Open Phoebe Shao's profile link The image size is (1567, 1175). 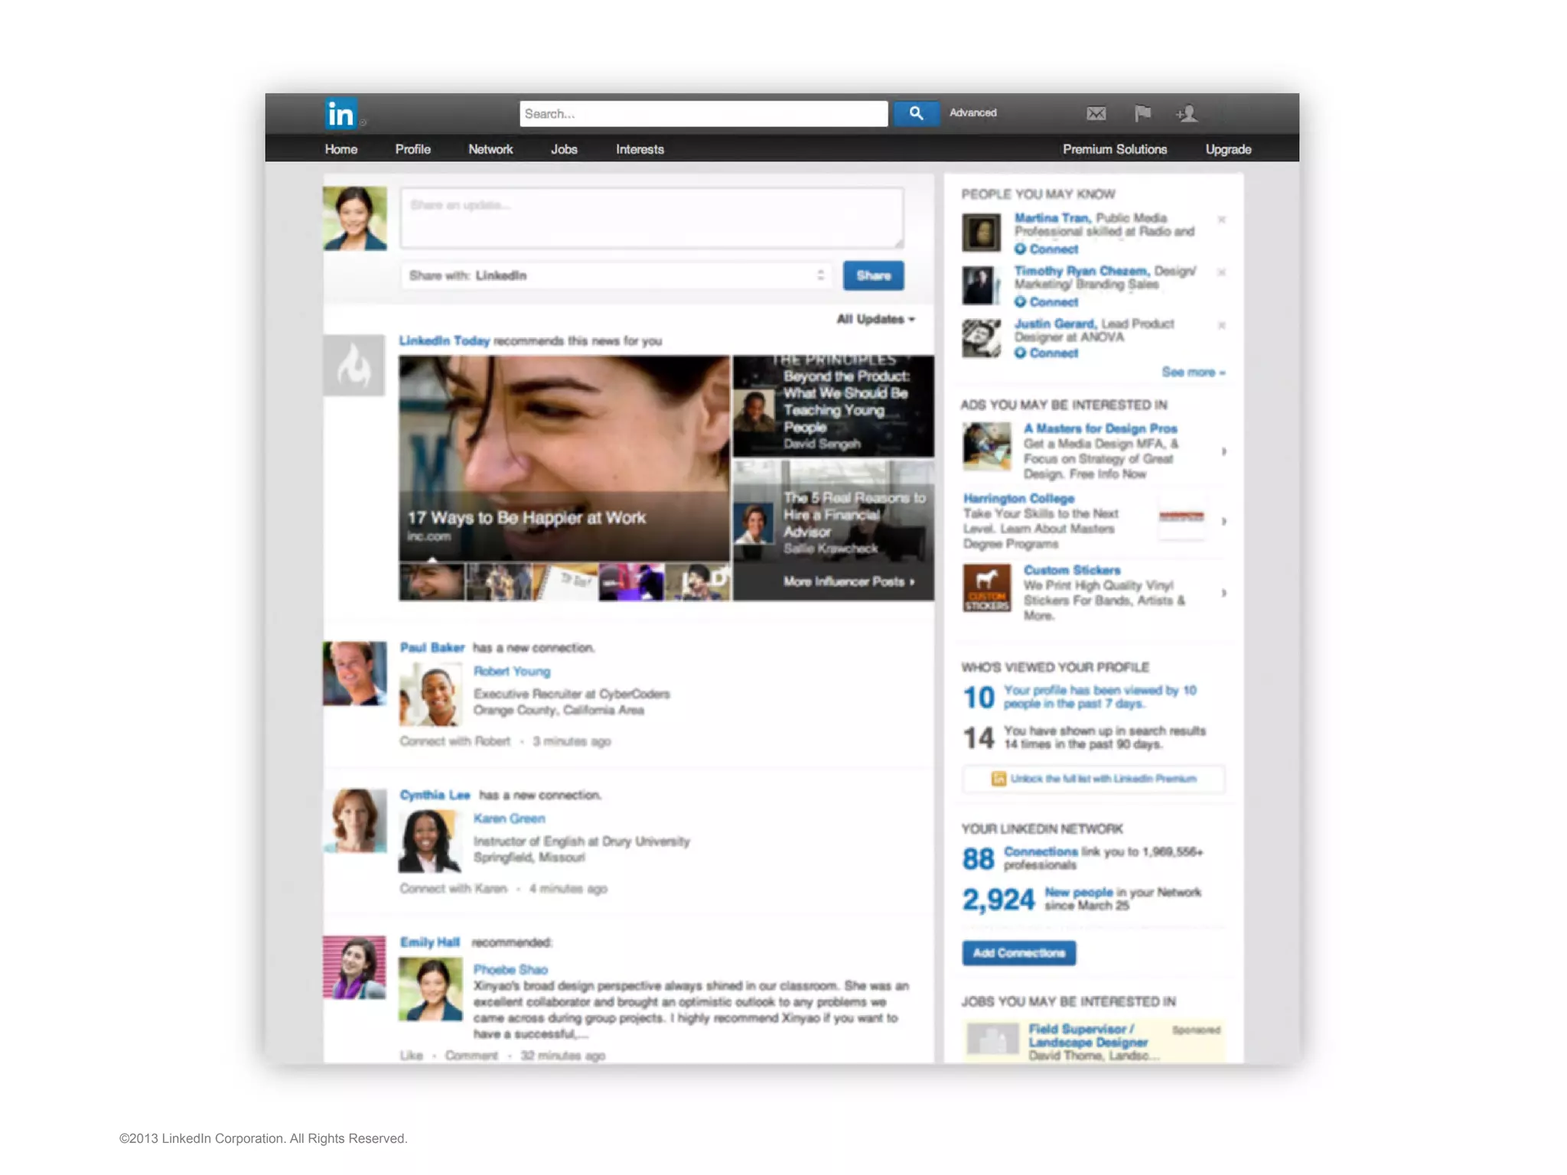click(510, 969)
